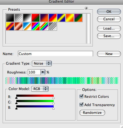Select the orange, yellow, orange gradient preset
123x128 pixels.
click(70, 18)
